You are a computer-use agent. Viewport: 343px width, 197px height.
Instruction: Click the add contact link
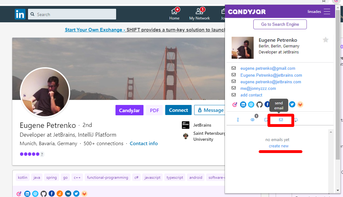pos(251,95)
